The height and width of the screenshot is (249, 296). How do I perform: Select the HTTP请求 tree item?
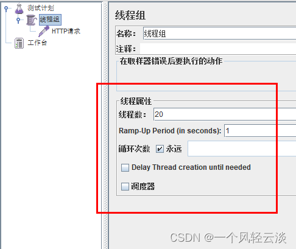coord(66,31)
